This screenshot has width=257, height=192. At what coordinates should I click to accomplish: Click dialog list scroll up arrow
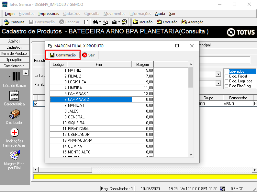pyautogui.click(x=191, y=65)
